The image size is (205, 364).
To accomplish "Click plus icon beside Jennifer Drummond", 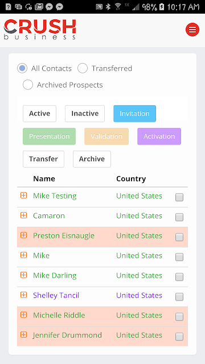I will [23, 335].
